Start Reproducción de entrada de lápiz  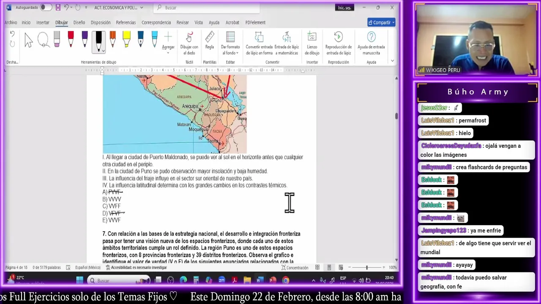pyautogui.click(x=338, y=43)
